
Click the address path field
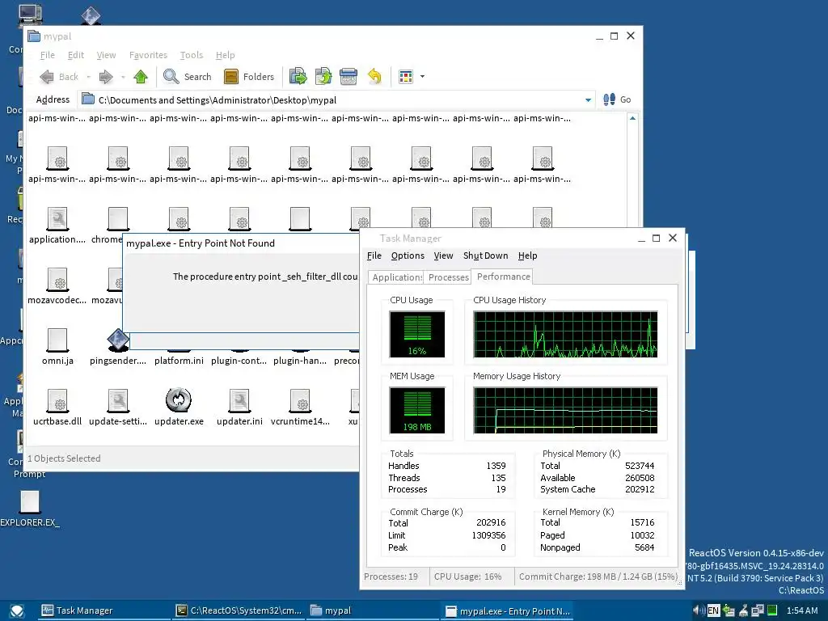(x=336, y=99)
